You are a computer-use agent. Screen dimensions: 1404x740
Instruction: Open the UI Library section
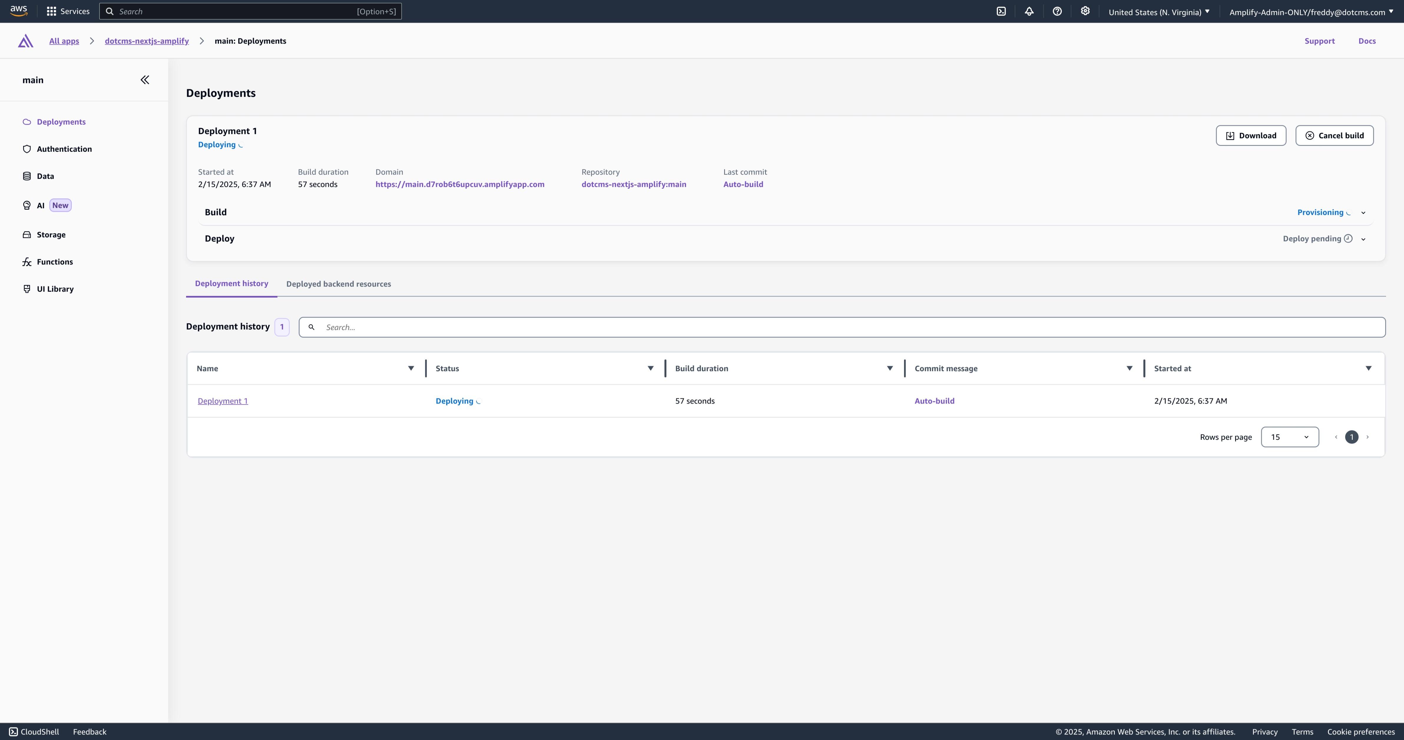tap(54, 289)
